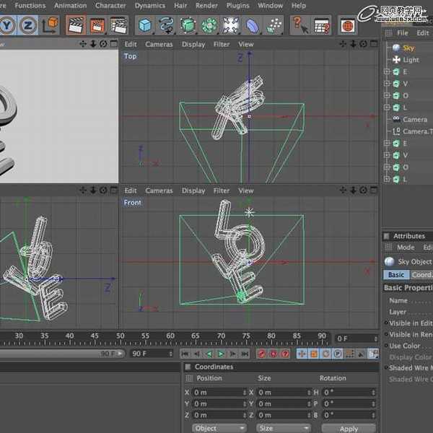Click the World coordinate system icon

(x=51, y=25)
